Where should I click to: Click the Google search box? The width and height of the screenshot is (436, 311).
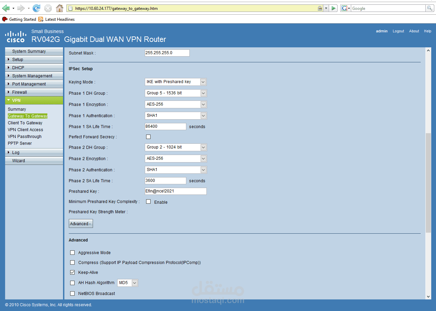388,8
